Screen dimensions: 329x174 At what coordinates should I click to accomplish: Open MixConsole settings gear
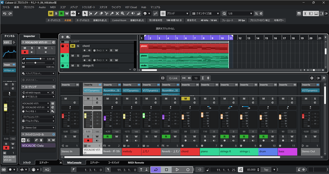(312, 78)
